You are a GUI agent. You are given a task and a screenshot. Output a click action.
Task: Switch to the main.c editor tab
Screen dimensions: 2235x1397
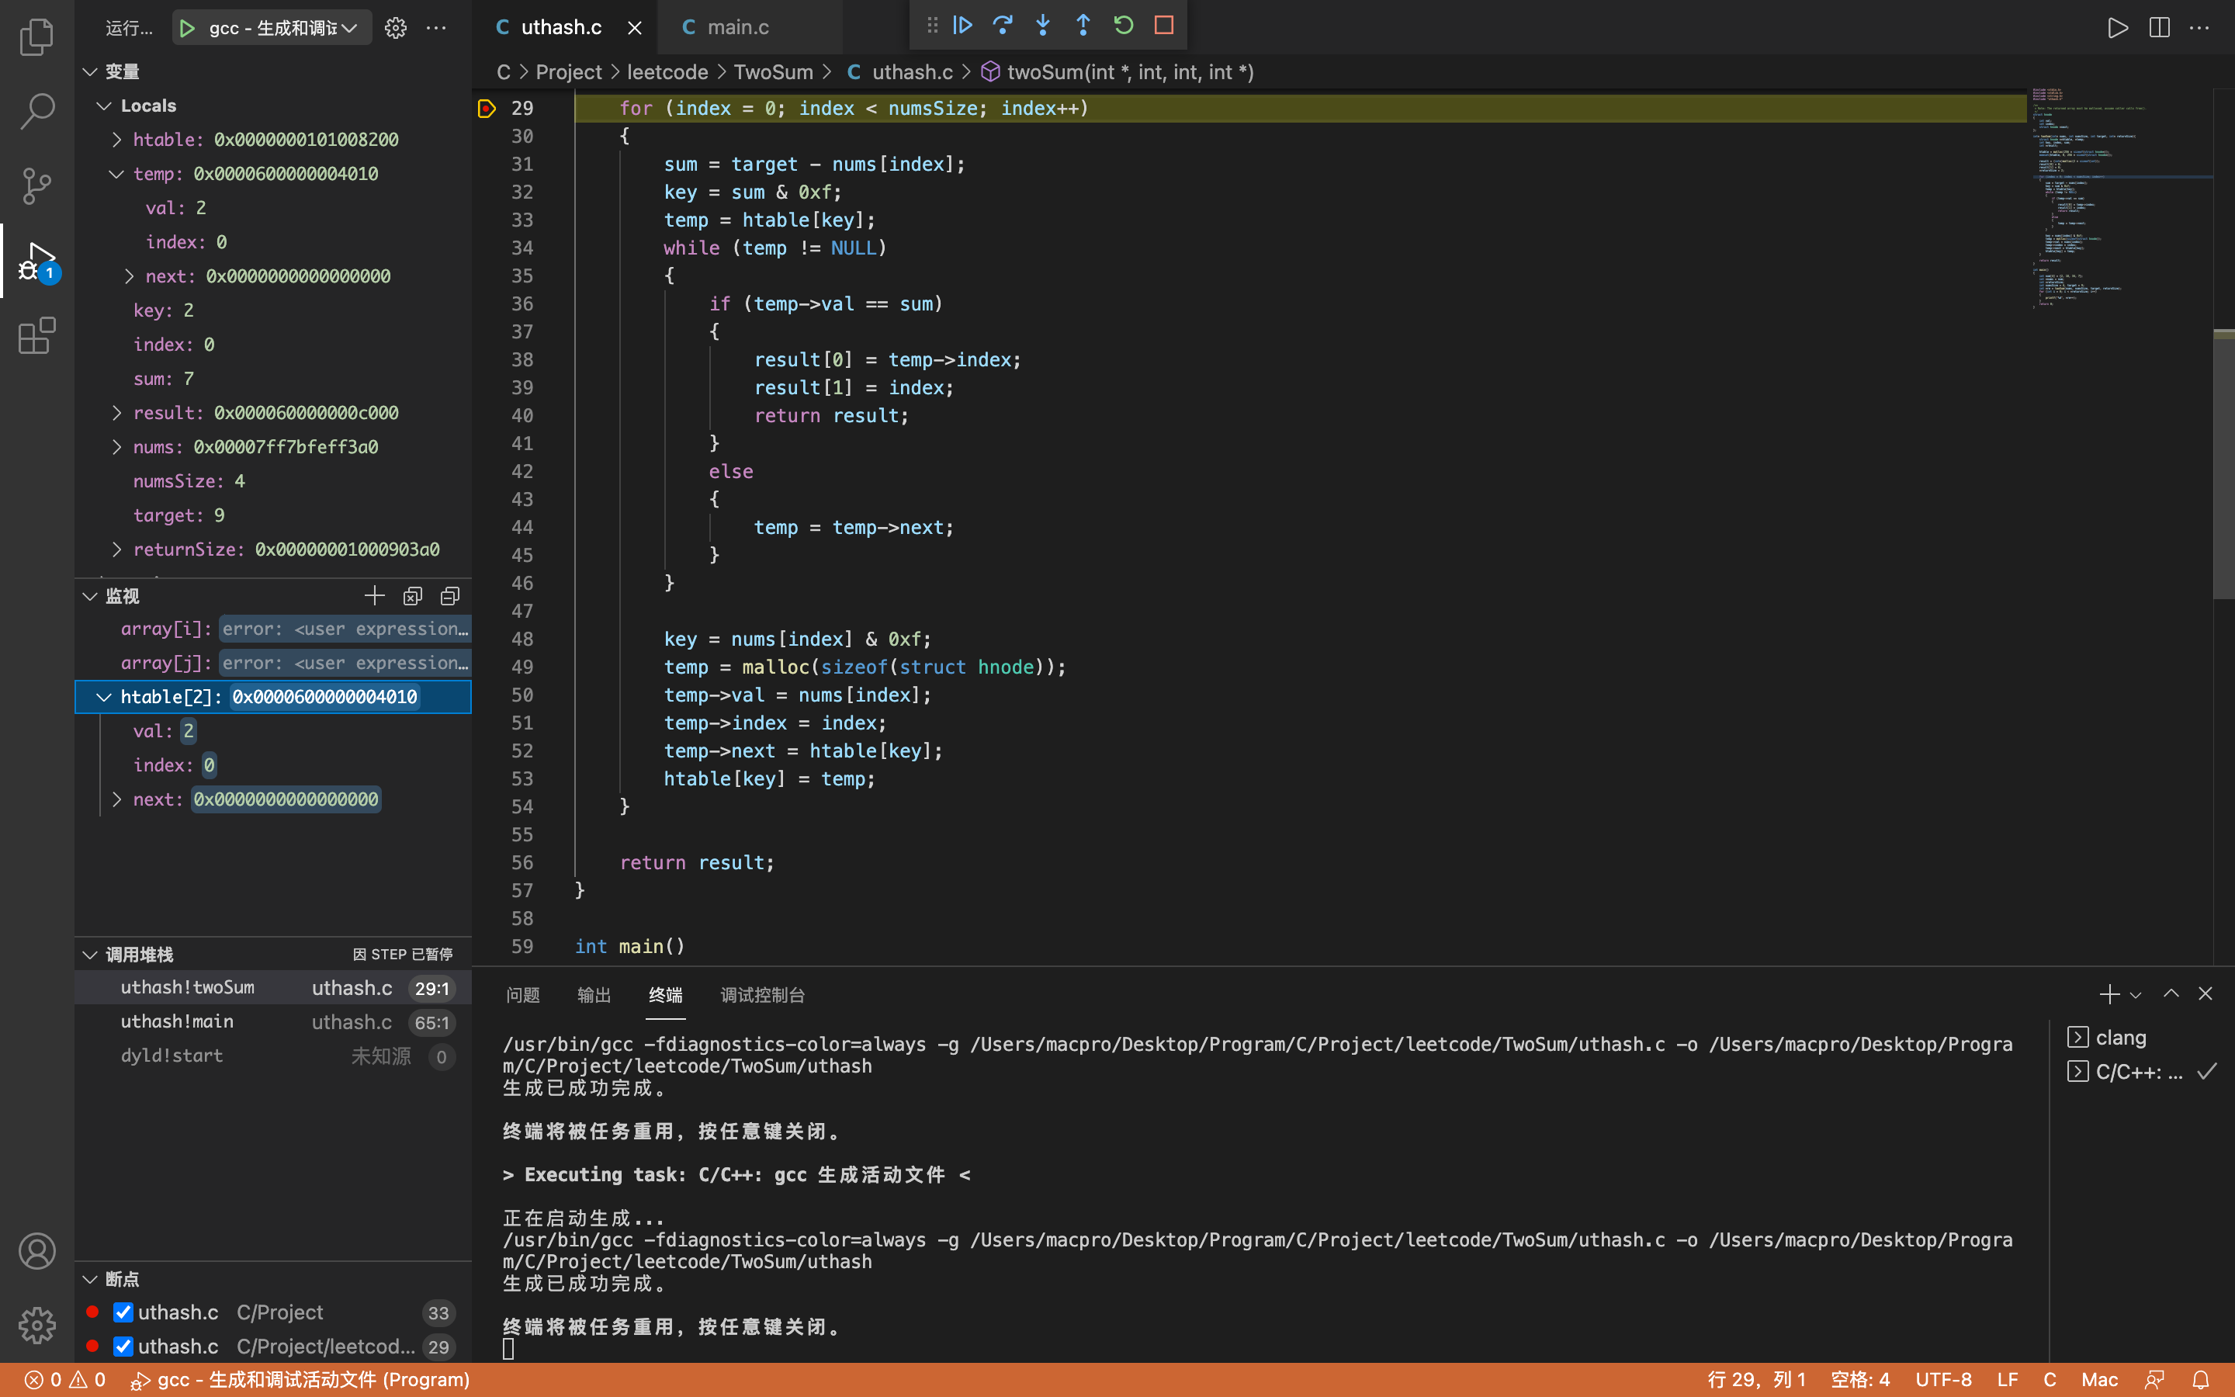pyautogui.click(x=737, y=27)
